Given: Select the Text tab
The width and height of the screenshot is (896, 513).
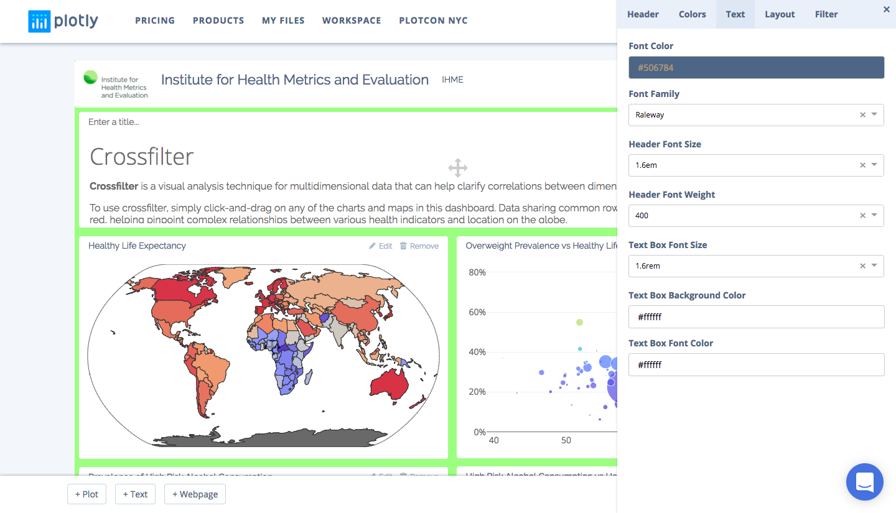Looking at the screenshot, I should [x=735, y=14].
